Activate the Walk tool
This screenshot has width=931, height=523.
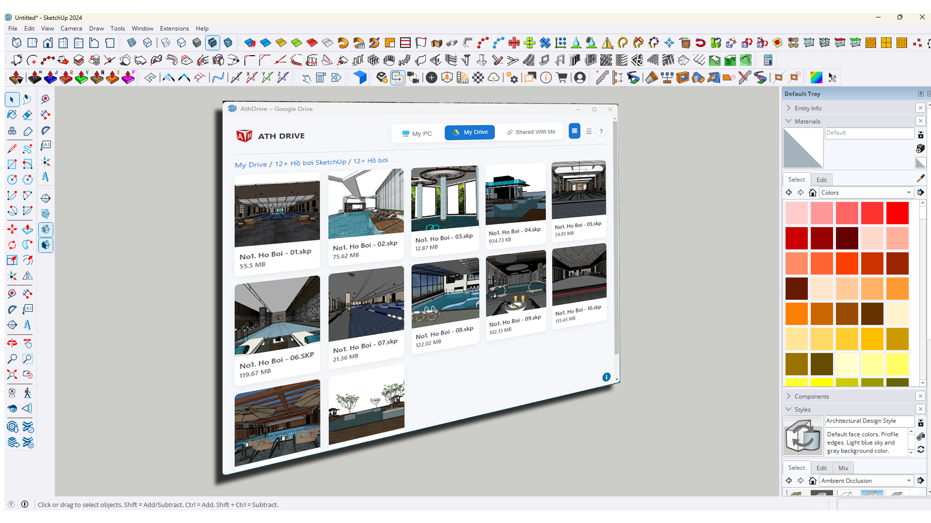(x=28, y=393)
